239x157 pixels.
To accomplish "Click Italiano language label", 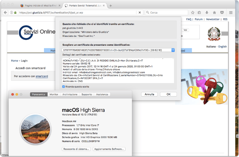I will pos(211,47).
